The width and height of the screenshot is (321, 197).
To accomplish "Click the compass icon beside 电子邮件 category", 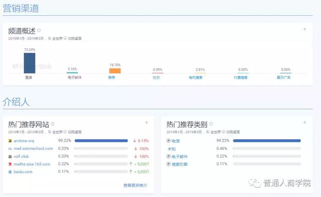I will pos(169,156).
